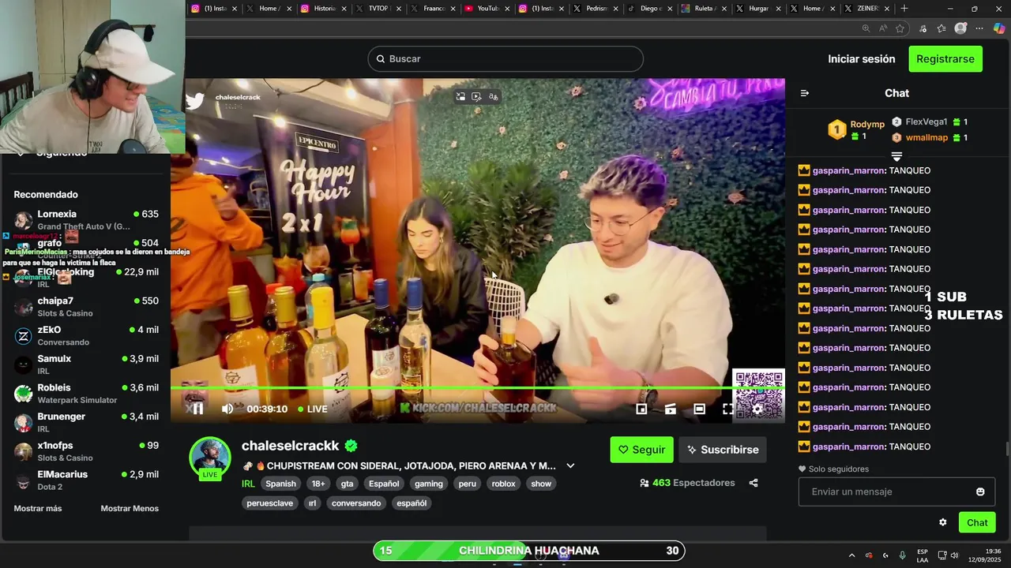Add page to favorites star icon

[x=901, y=28]
